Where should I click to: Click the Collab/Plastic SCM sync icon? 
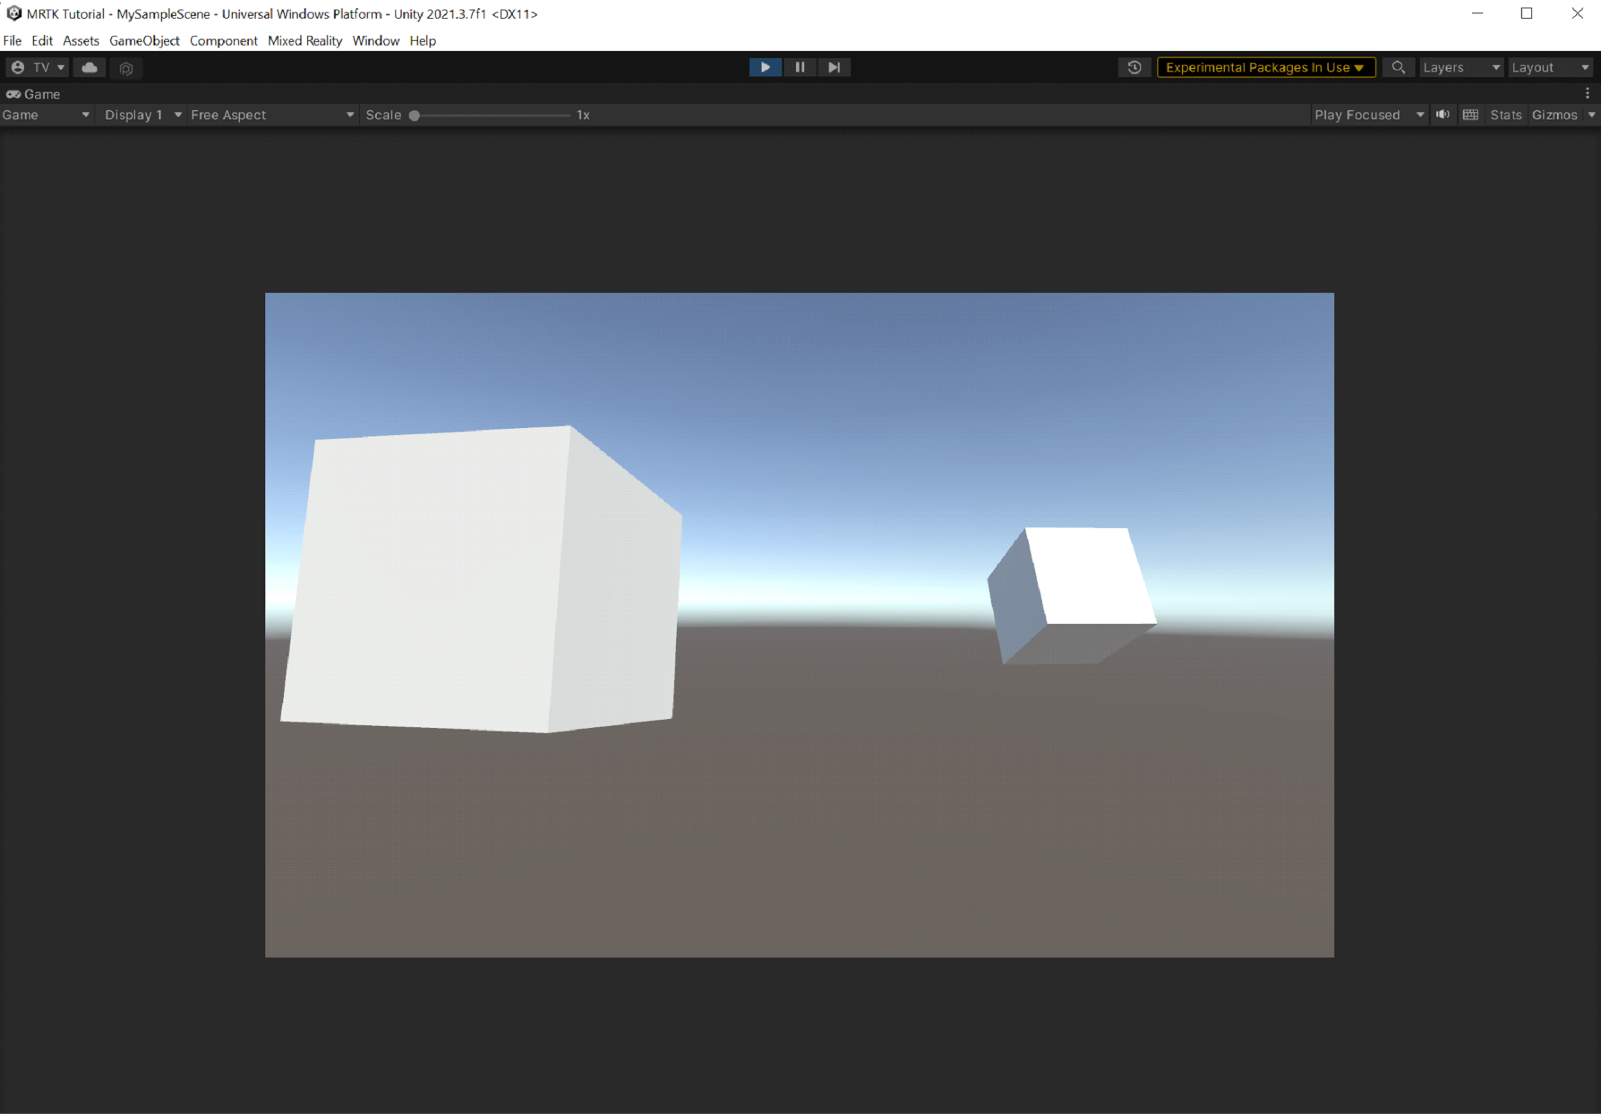91,67
